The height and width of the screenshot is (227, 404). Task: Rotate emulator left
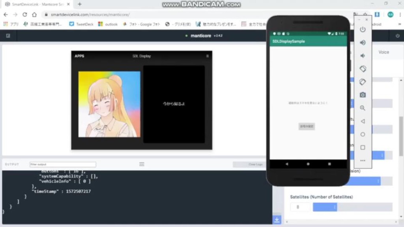tap(363, 69)
